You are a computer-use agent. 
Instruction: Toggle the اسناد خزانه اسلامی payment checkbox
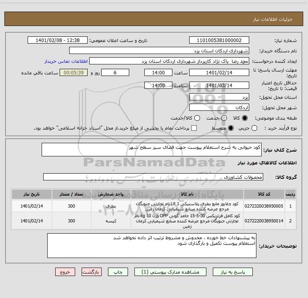194,128
